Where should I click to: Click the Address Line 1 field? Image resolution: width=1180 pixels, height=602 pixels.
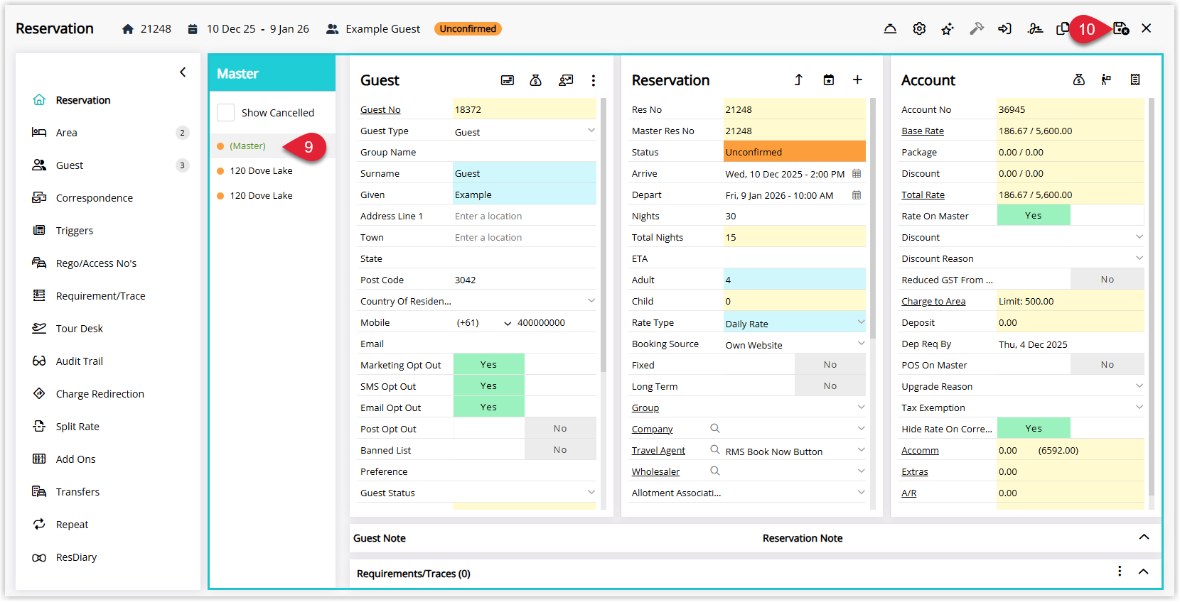[525, 216]
